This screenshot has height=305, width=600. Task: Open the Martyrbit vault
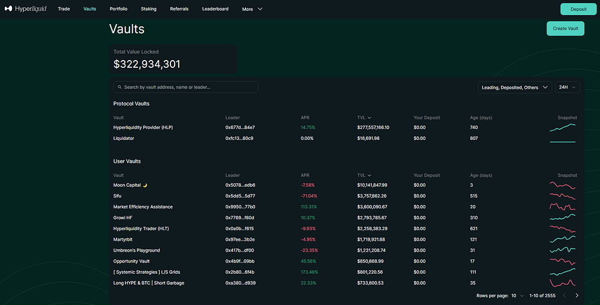point(123,239)
